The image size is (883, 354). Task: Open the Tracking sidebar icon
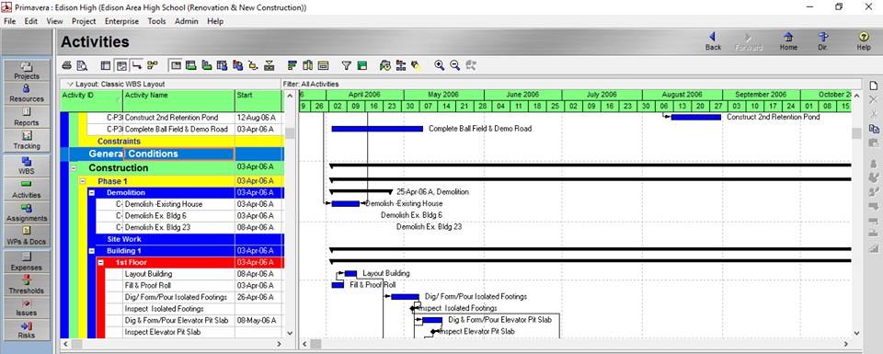pos(27,140)
